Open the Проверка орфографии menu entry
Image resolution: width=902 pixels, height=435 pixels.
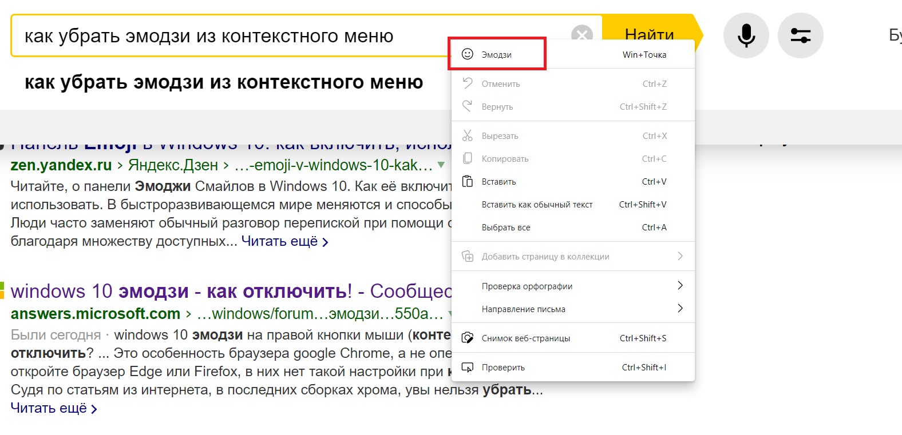coord(573,286)
